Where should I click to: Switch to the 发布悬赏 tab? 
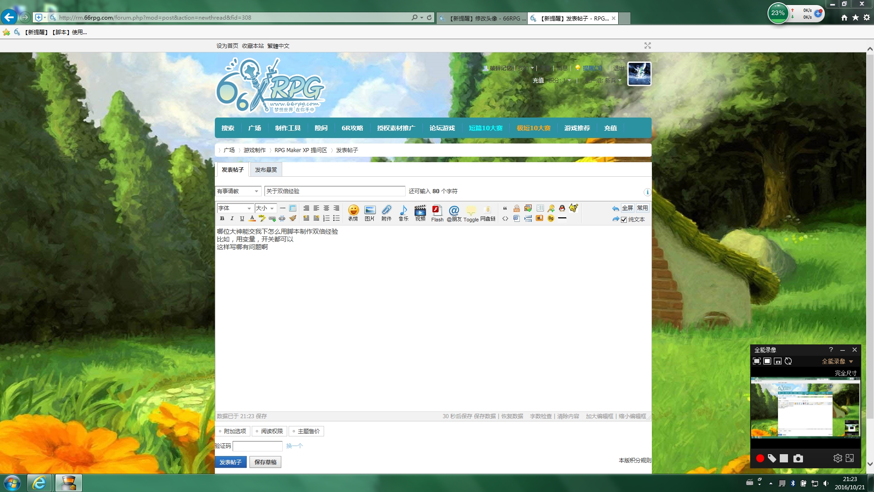pos(266,170)
